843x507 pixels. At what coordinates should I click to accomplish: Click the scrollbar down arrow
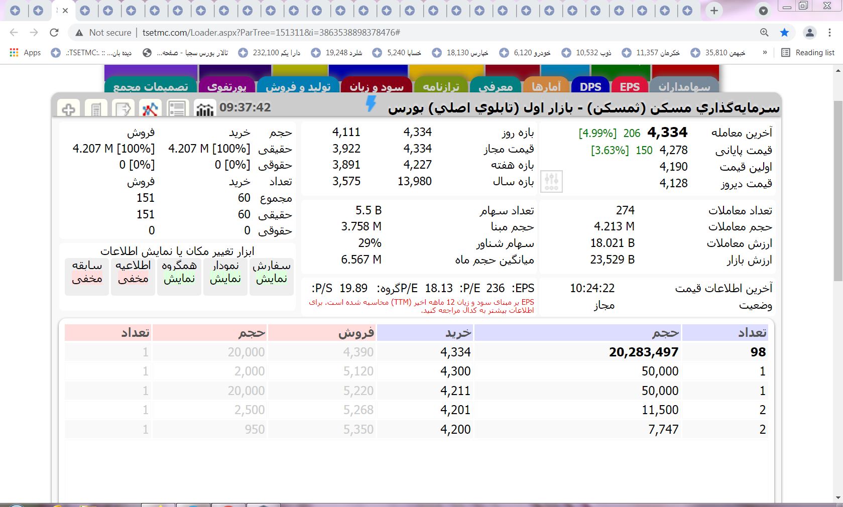click(837, 498)
